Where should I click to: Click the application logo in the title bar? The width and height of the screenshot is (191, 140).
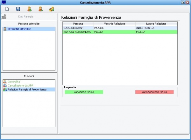[4, 2]
